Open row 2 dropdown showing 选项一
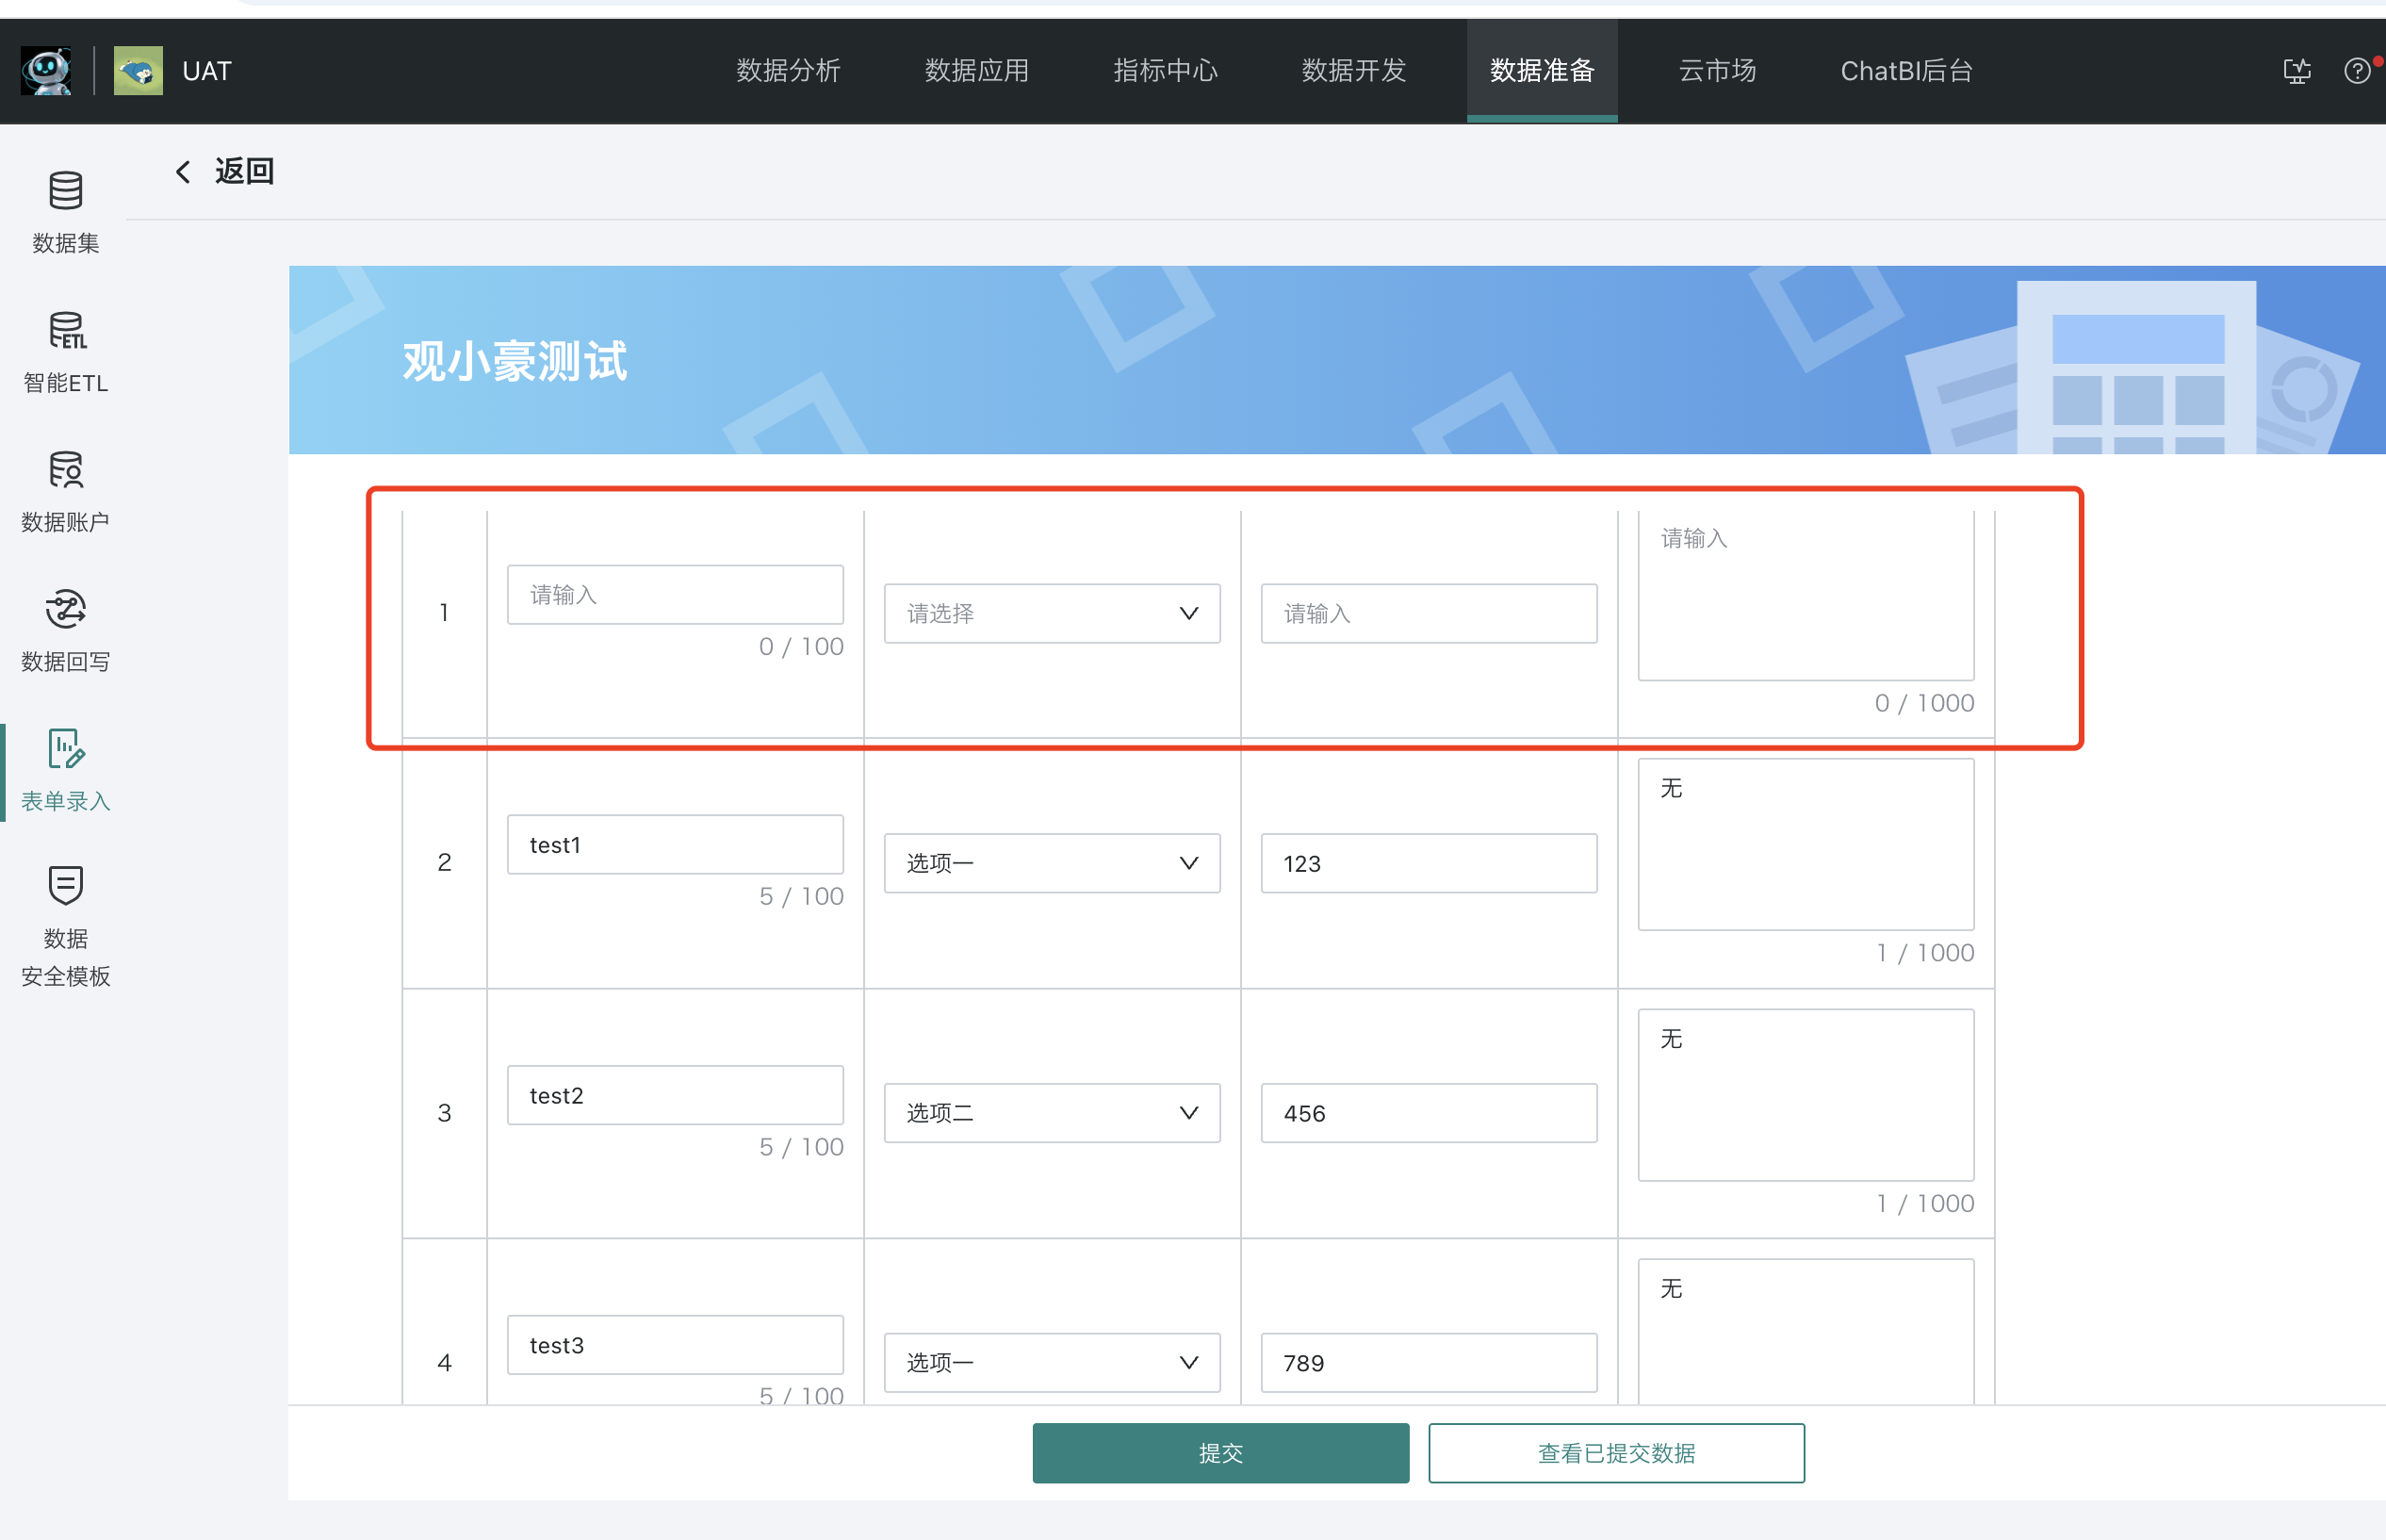This screenshot has width=2386, height=1540. [x=1051, y=863]
